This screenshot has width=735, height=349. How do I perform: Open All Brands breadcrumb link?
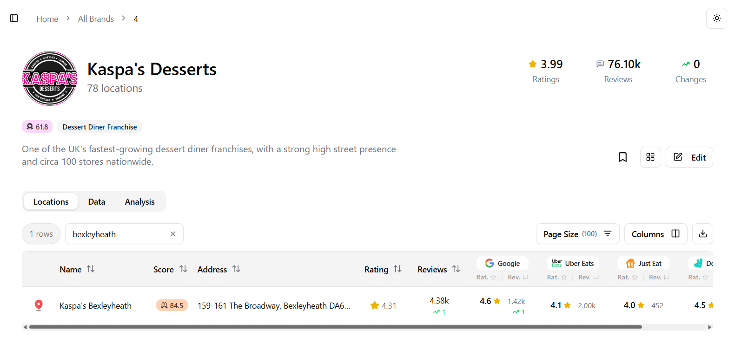click(96, 19)
